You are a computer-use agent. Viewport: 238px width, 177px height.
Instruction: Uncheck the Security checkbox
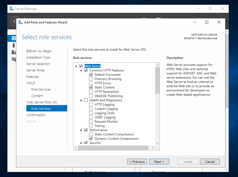tap(86, 143)
